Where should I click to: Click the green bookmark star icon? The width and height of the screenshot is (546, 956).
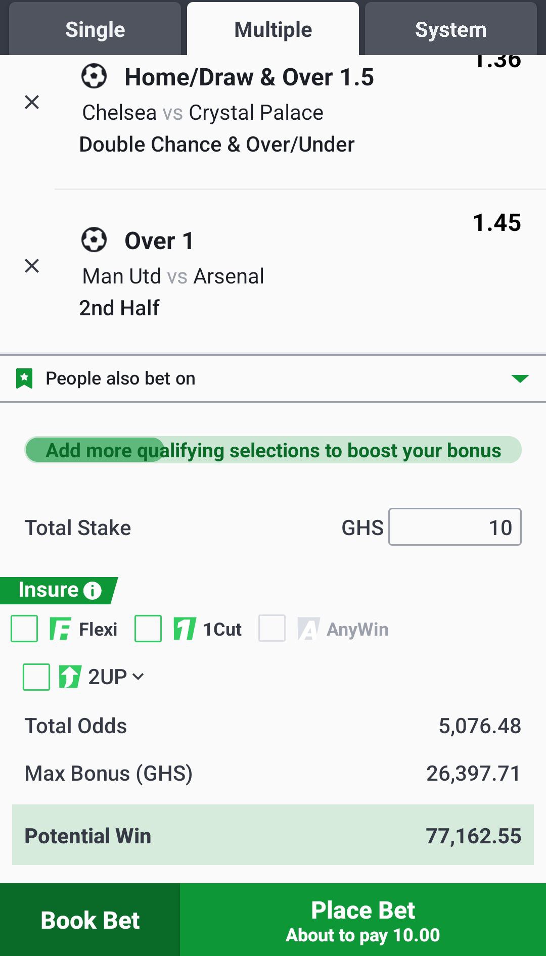pyautogui.click(x=24, y=378)
